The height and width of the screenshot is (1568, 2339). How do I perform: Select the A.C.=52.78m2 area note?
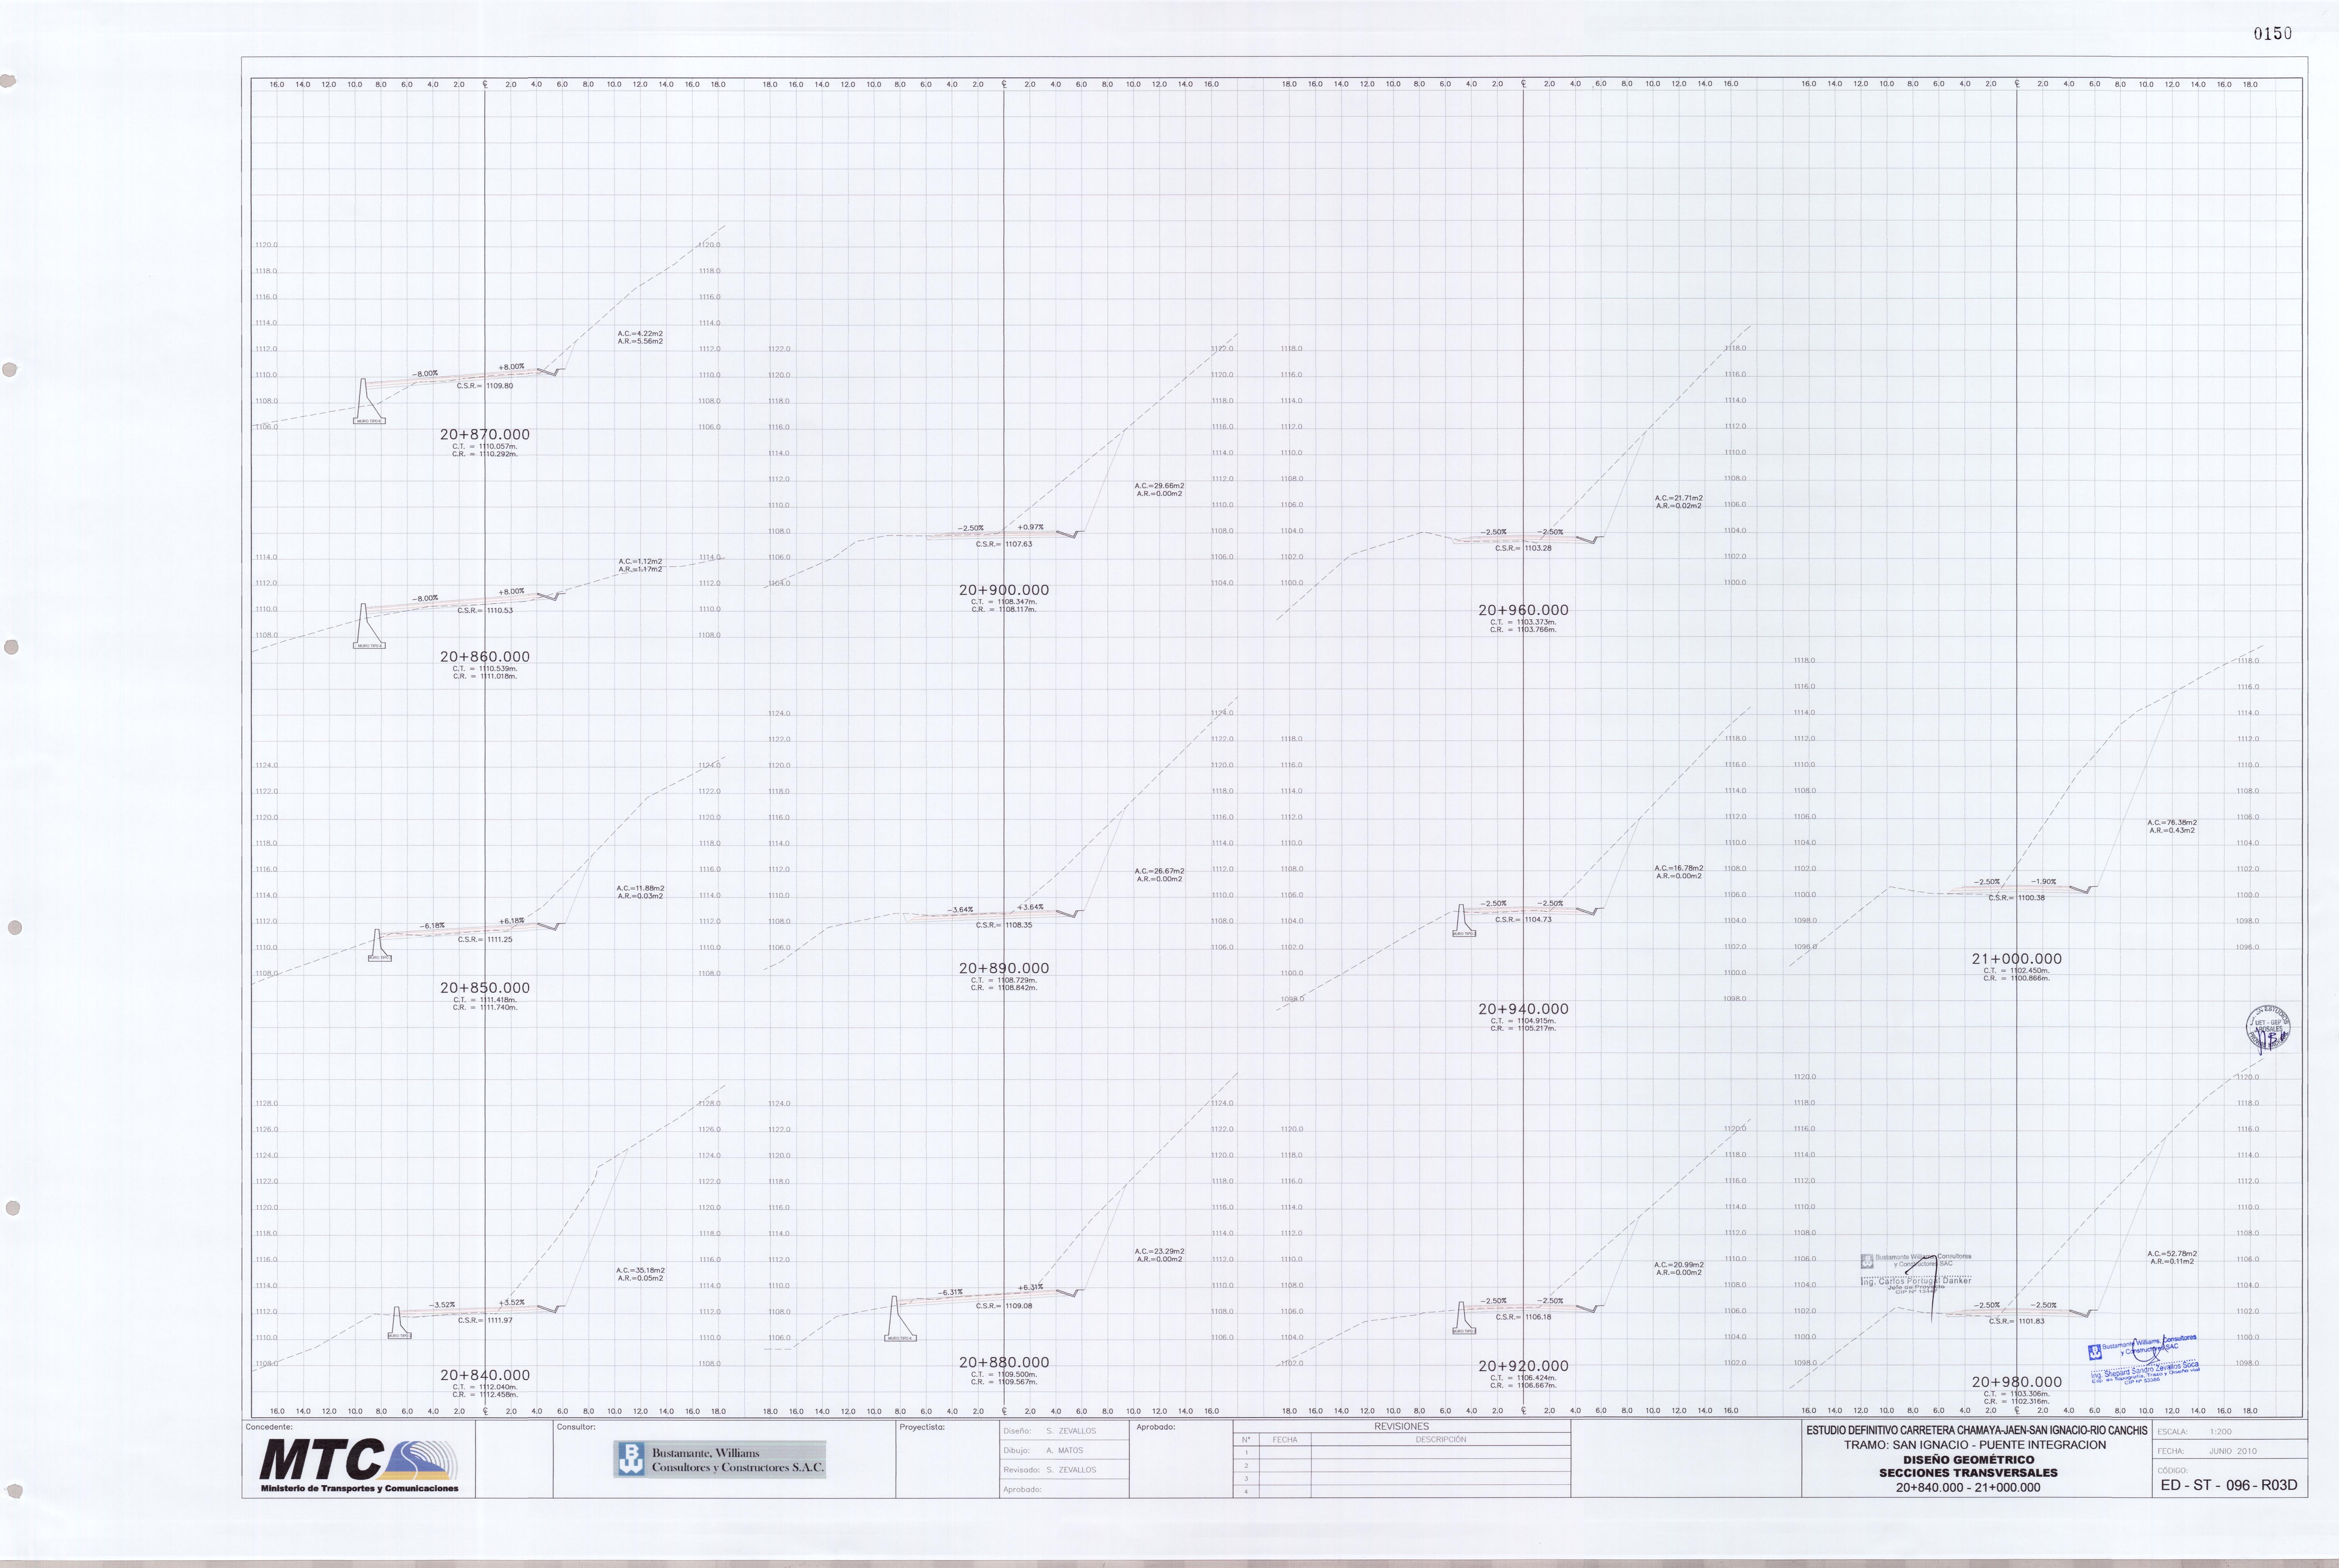point(2172,1254)
